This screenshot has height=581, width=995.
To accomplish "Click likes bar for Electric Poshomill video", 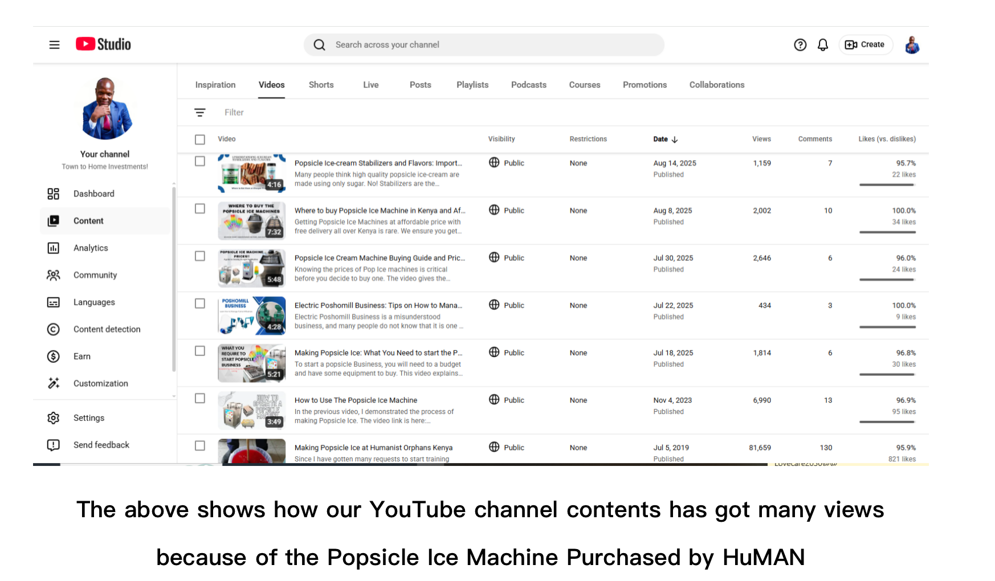I will point(887,327).
